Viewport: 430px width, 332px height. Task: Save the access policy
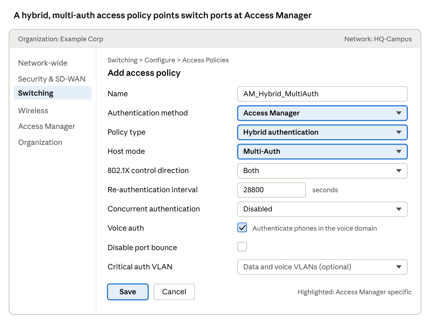(128, 292)
